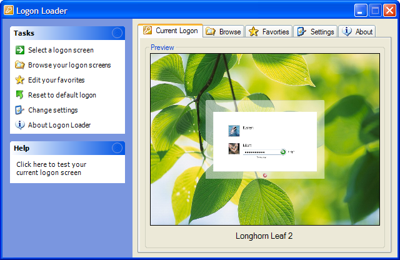400x260 pixels.
Task: Collapse the Tasks panel with its chevron
Action: (117, 33)
